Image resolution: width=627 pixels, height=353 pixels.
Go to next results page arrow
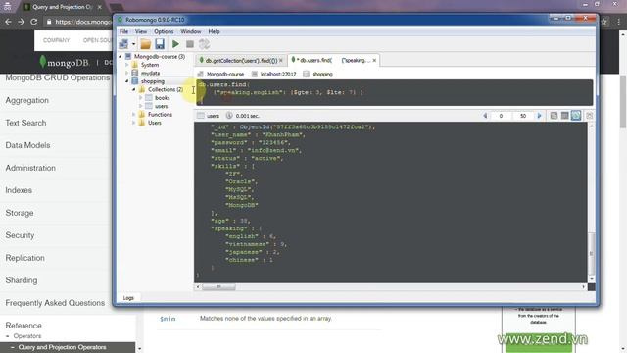539,116
